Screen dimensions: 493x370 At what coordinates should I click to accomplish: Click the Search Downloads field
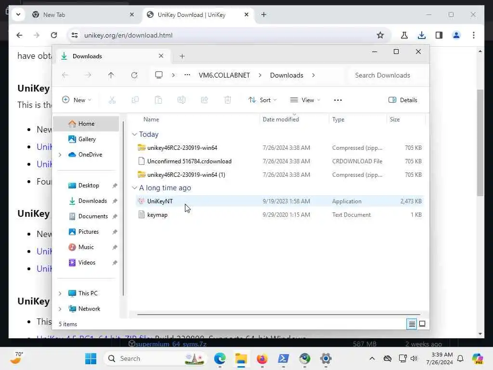[x=388, y=75]
